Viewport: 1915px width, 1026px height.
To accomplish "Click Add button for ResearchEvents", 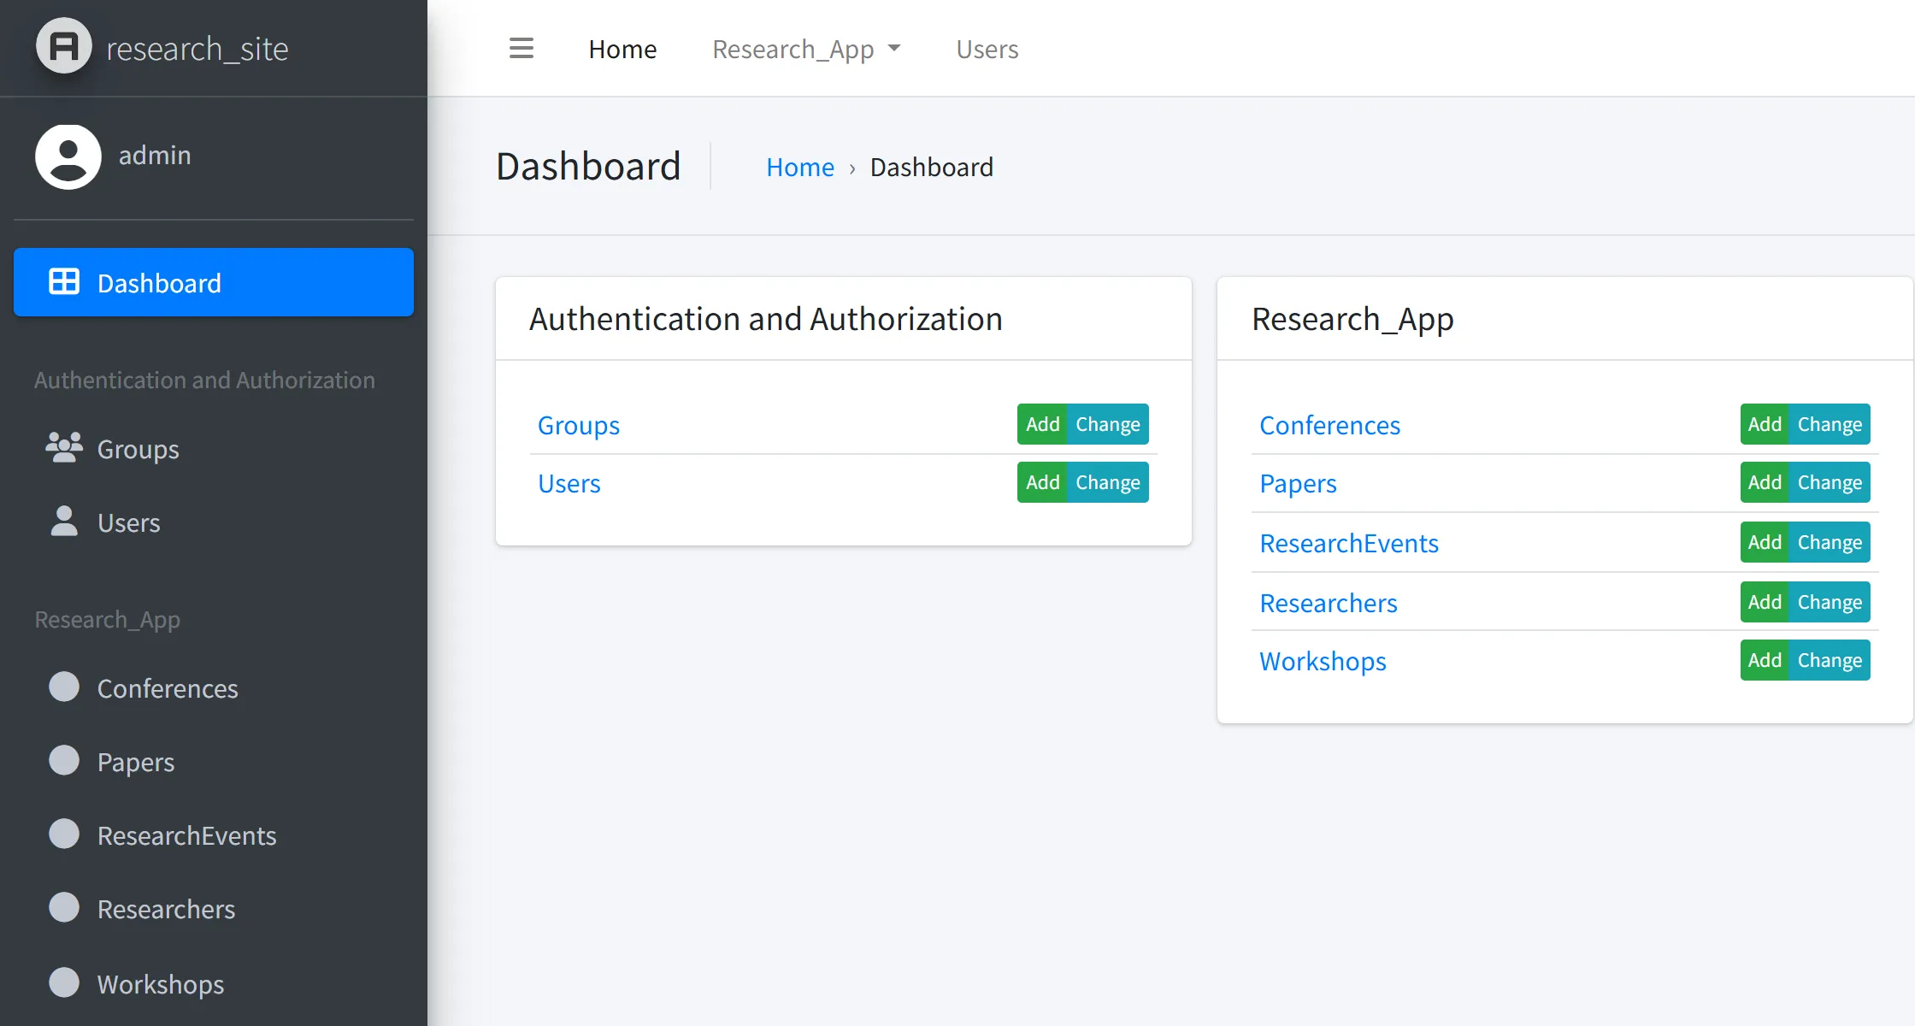I will [1765, 542].
